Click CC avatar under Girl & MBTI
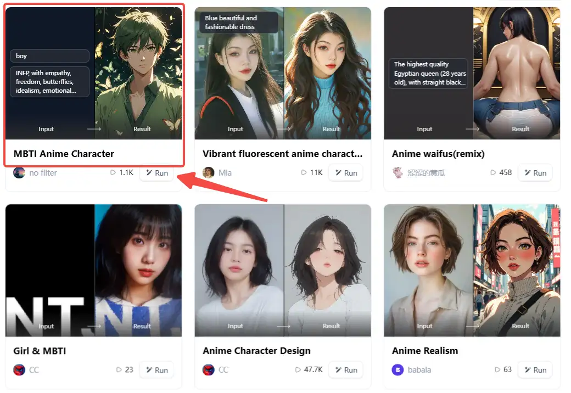 [19, 370]
